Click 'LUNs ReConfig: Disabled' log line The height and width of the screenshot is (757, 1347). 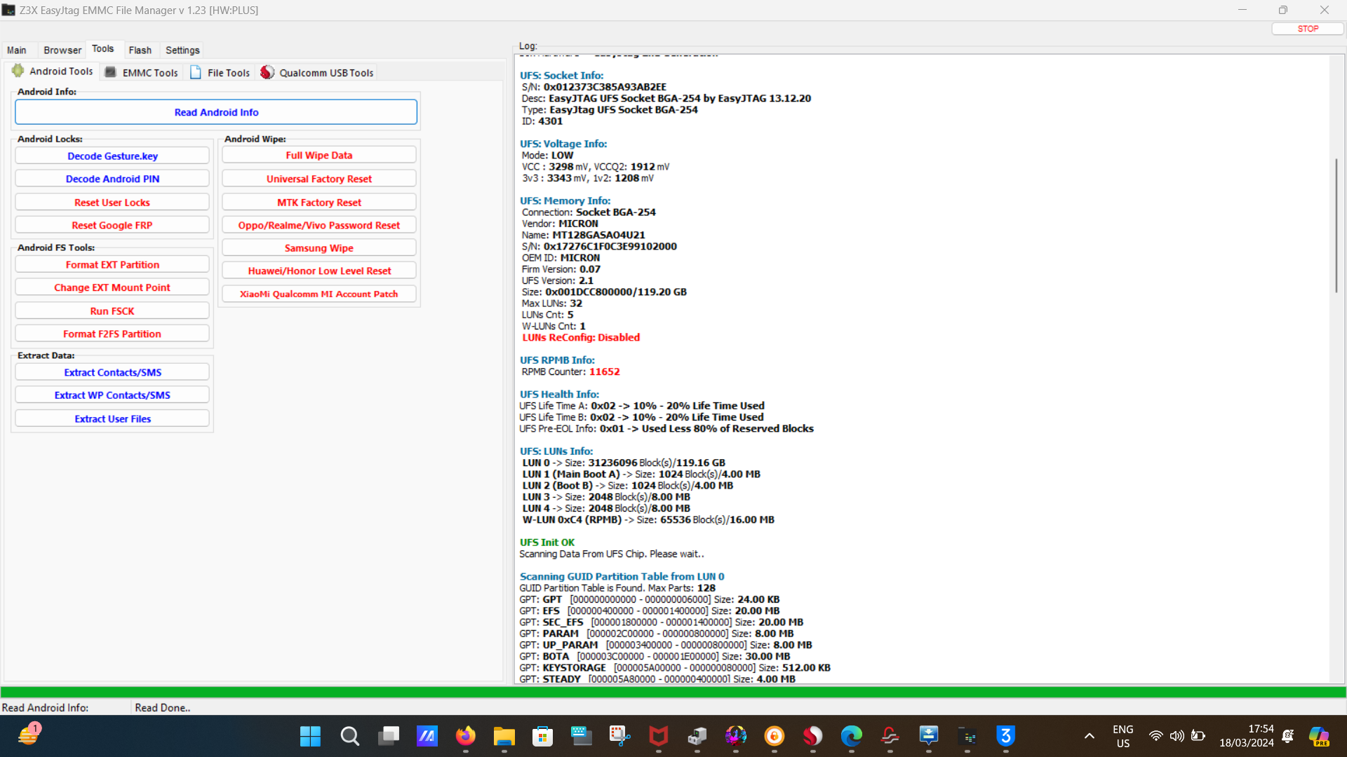(581, 338)
